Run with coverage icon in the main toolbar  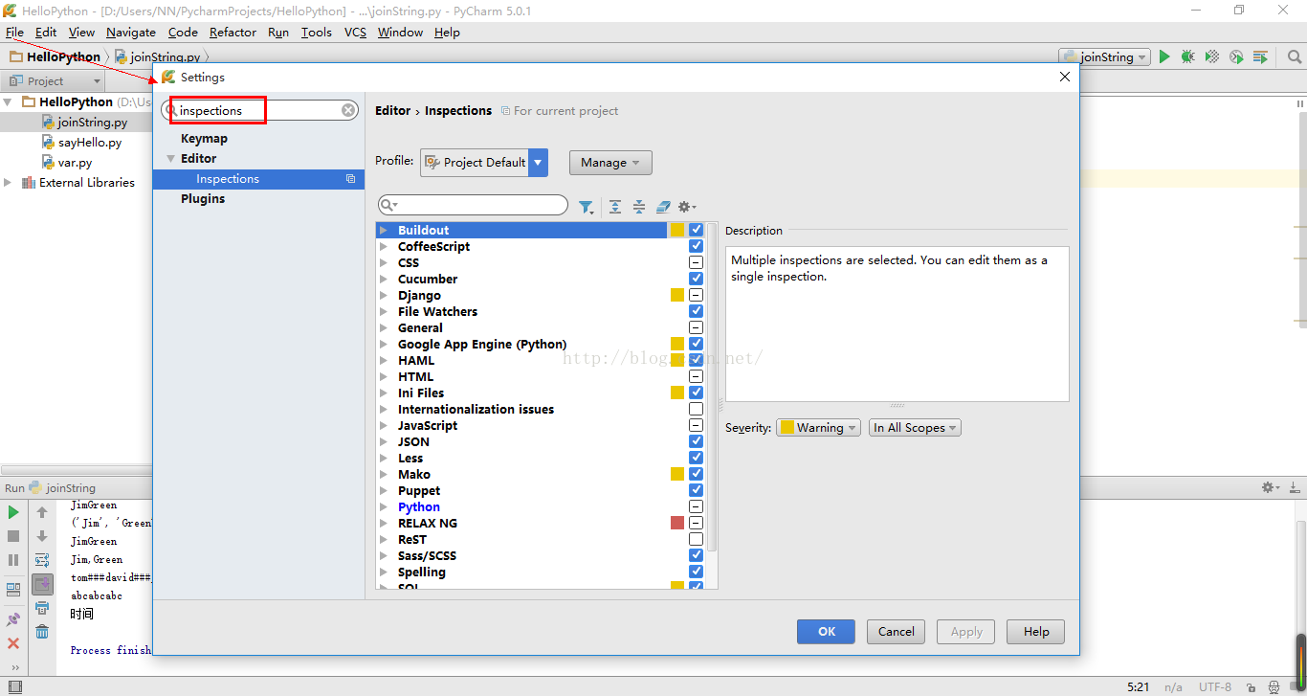point(1212,56)
